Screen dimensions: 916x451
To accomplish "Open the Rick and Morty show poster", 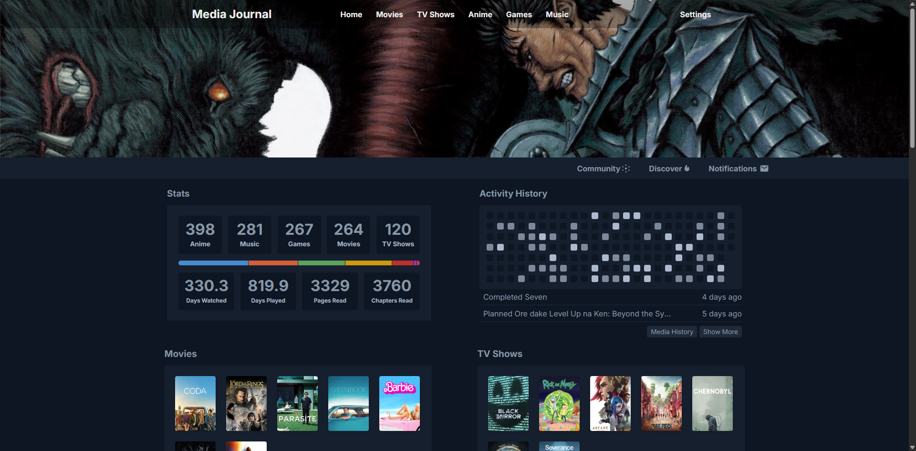I will [559, 404].
